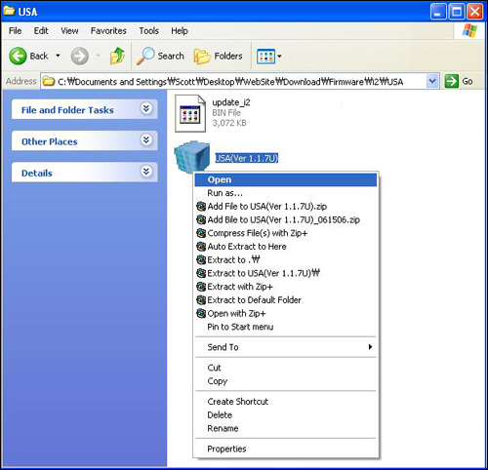The height and width of the screenshot is (470, 488).
Task: Click inside the address path field
Action: (x=233, y=81)
